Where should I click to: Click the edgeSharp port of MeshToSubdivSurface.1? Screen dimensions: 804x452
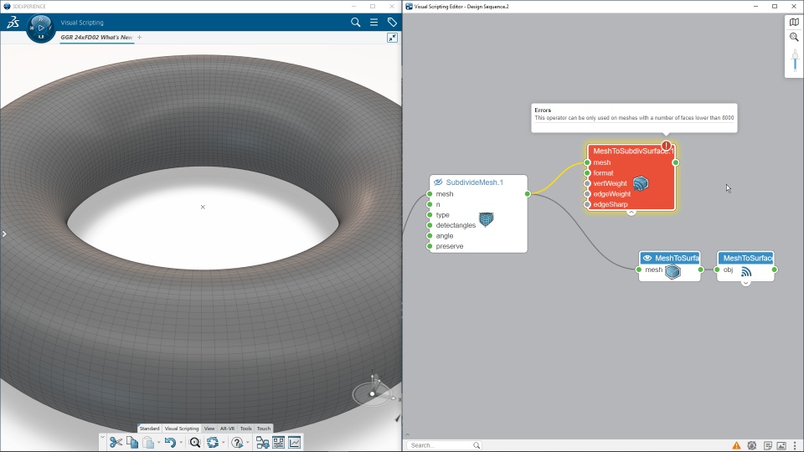pyautogui.click(x=587, y=204)
